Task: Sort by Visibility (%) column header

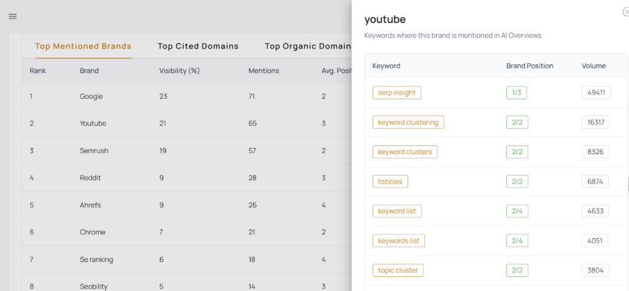Action: [179, 71]
